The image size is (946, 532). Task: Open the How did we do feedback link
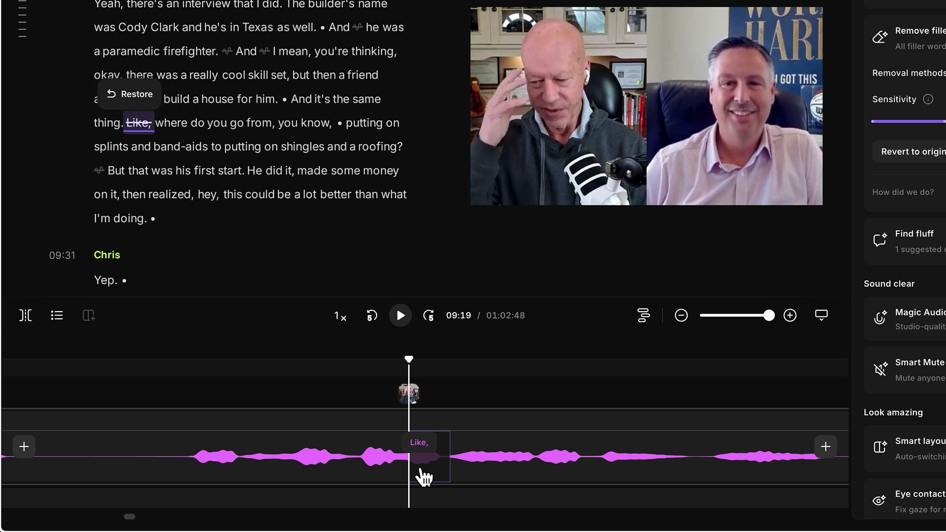[903, 192]
